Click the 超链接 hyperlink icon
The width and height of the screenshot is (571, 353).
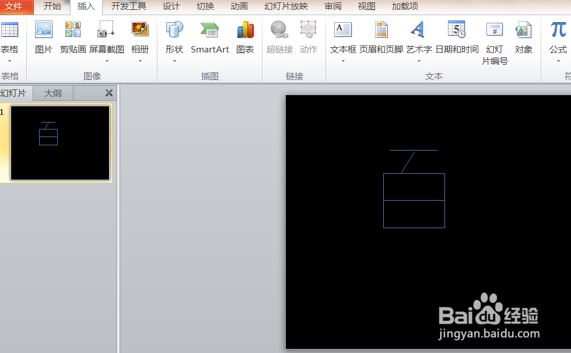[x=279, y=30]
